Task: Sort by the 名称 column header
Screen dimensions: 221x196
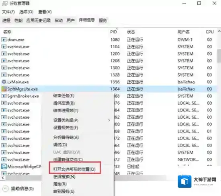Action: coord(7,32)
